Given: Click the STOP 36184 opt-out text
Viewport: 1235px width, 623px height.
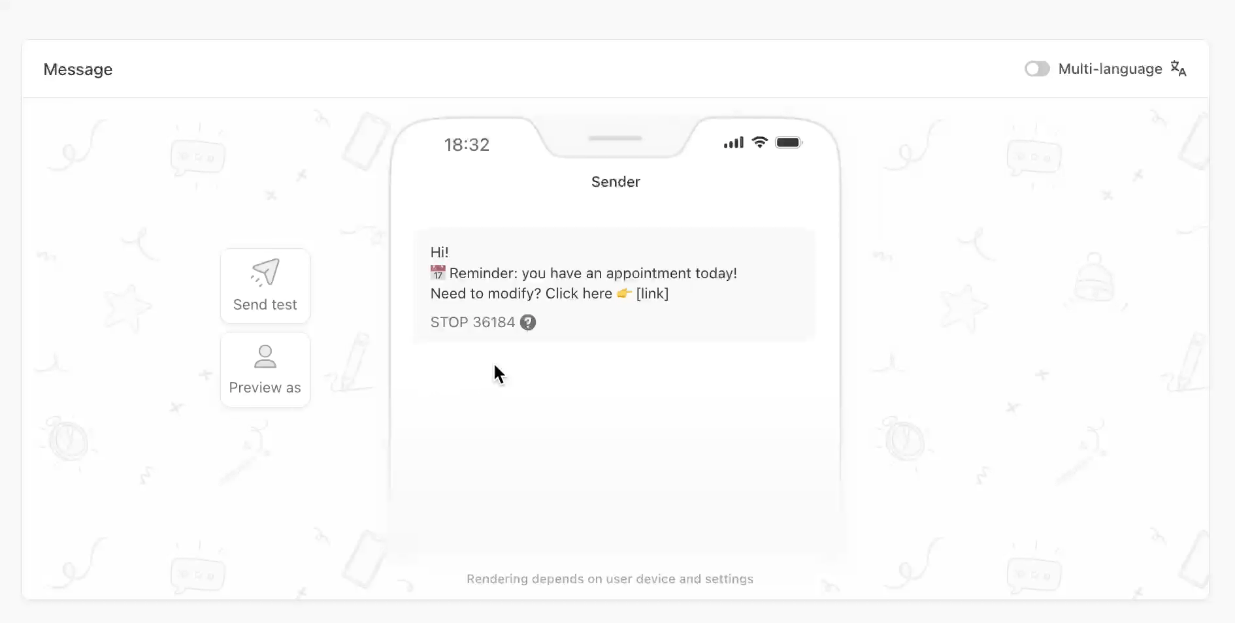Looking at the screenshot, I should 472,322.
